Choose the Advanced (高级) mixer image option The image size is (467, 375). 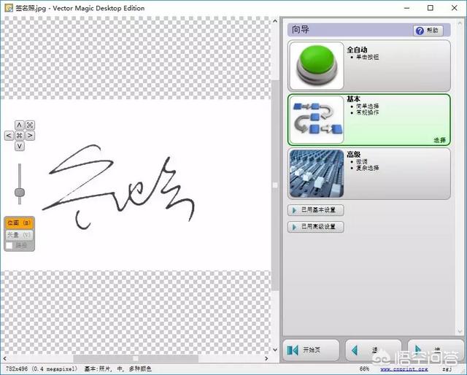317,174
